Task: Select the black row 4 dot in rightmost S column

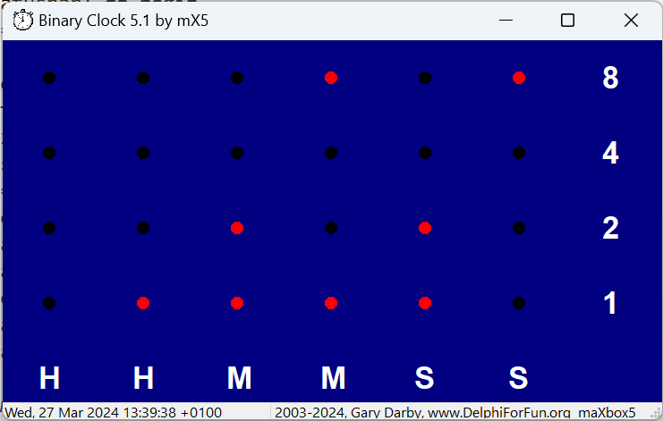Action: click(x=519, y=153)
